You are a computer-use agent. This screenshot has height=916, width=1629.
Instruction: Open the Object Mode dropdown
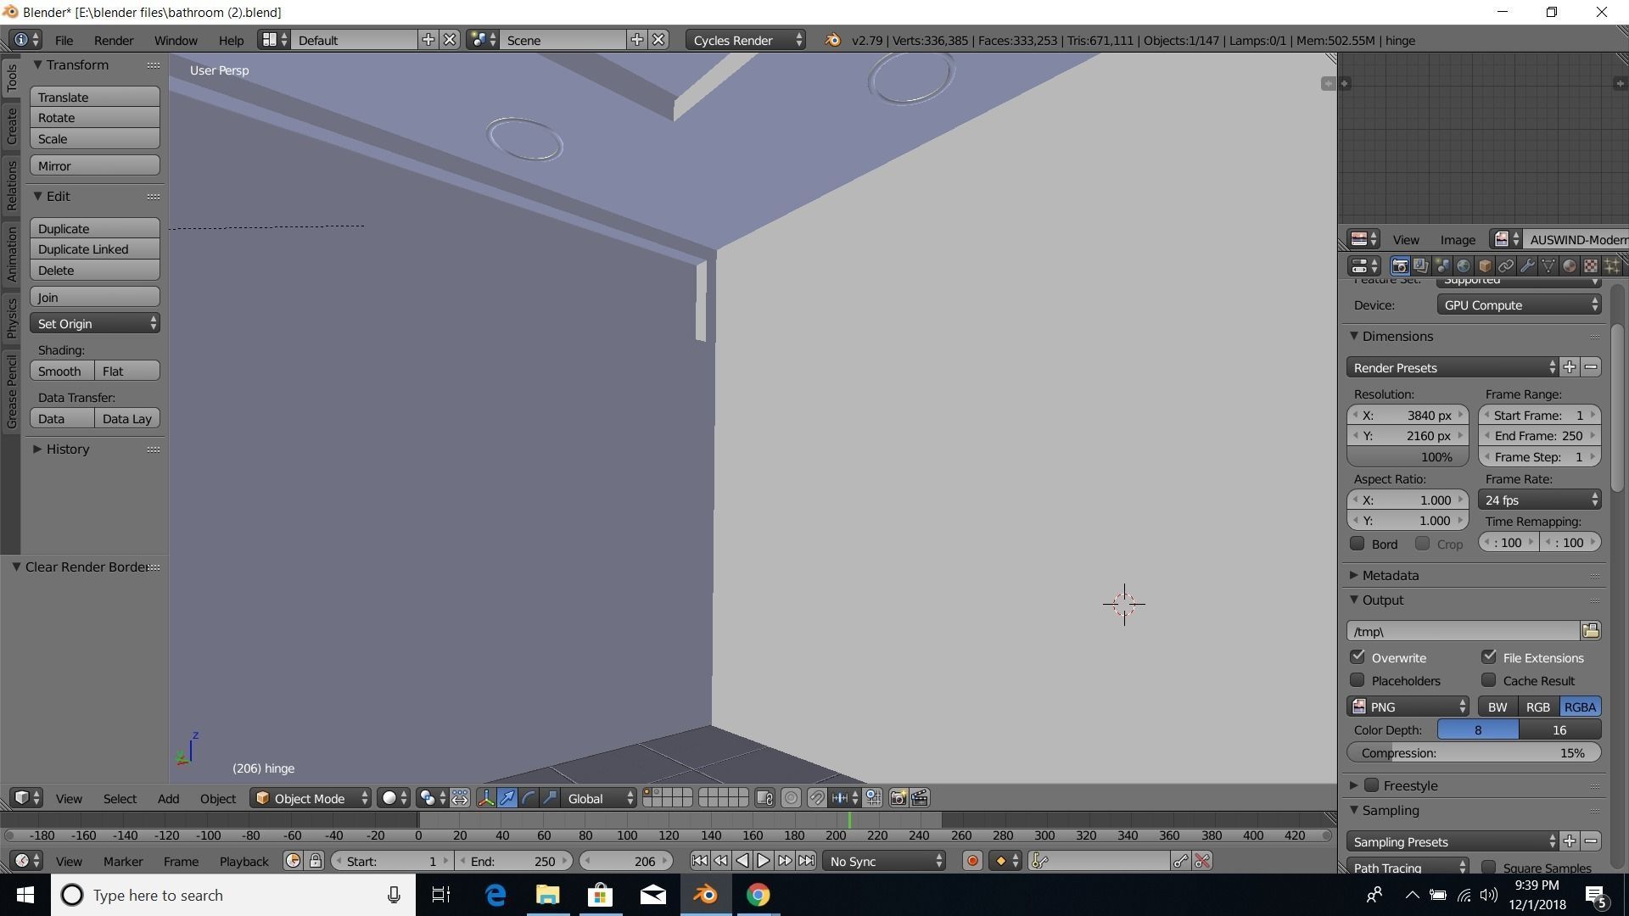click(x=311, y=798)
